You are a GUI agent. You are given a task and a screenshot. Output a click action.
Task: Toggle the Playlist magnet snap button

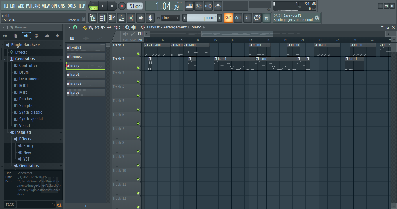75,27
